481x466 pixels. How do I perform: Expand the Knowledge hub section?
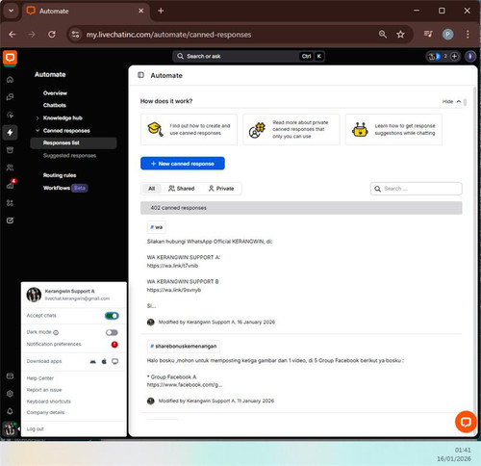pos(38,118)
